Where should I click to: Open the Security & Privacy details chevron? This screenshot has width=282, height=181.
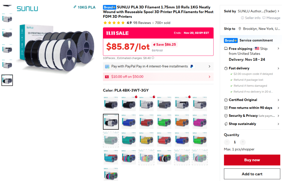tap(278, 116)
